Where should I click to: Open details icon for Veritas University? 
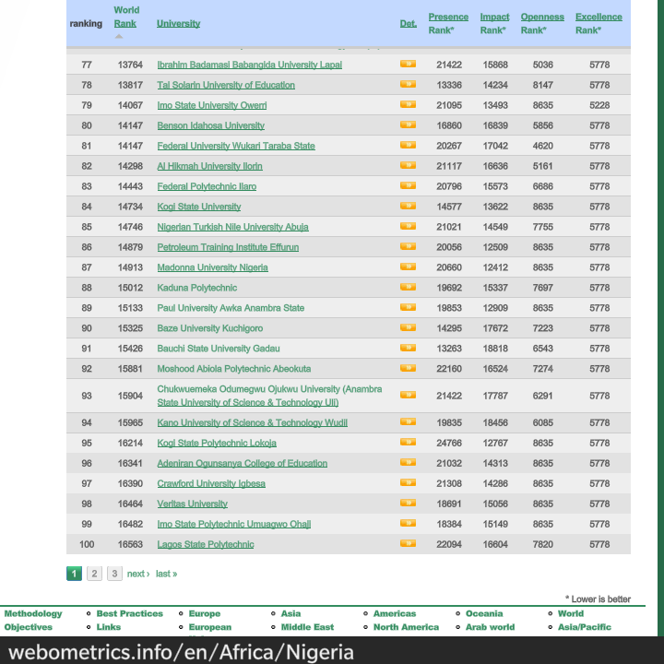coord(408,504)
